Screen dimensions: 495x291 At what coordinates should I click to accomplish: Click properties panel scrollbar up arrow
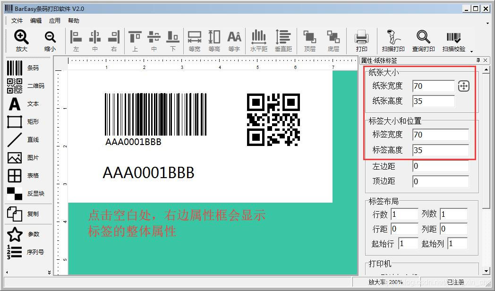(x=486, y=69)
